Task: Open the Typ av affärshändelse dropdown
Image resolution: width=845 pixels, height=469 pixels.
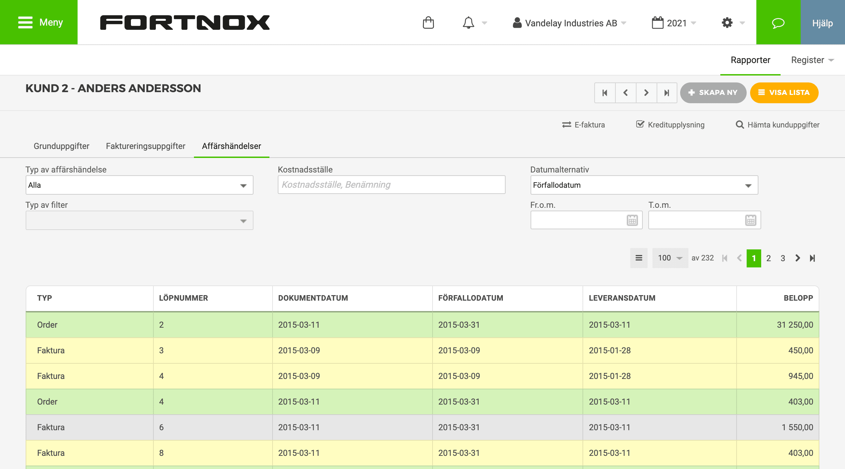Action: tap(139, 185)
